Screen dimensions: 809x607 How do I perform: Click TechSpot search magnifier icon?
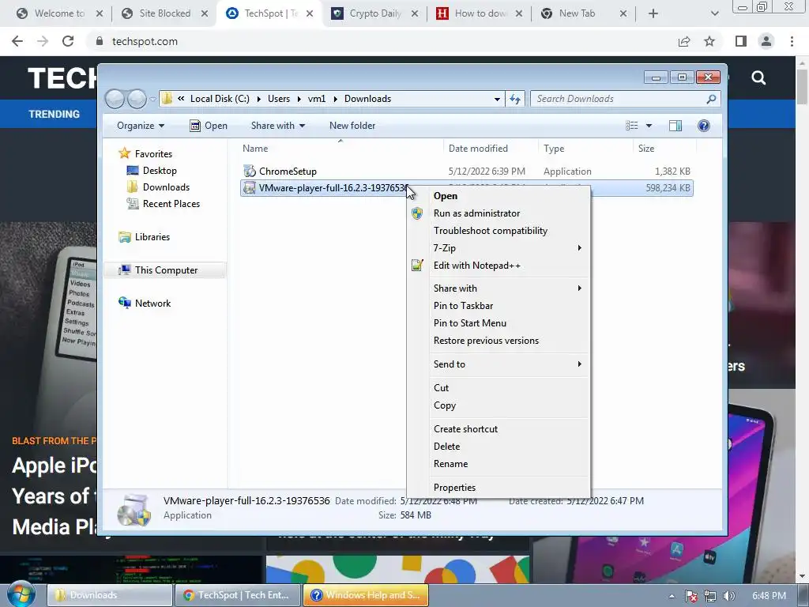point(758,78)
